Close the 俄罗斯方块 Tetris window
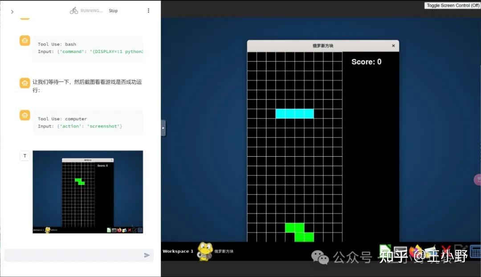The height and width of the screenshot is (277, 481). point(393,46)
